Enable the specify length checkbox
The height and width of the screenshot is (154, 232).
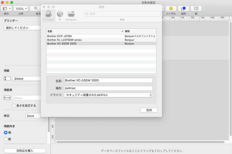(x=14, y=106)
